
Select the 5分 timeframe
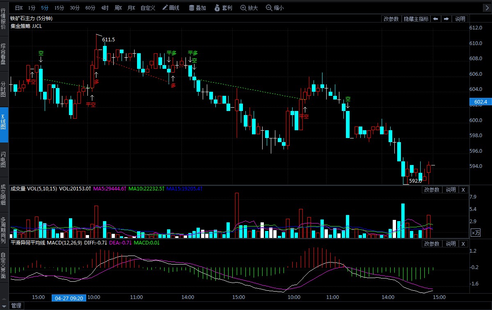tap(45, 8)
